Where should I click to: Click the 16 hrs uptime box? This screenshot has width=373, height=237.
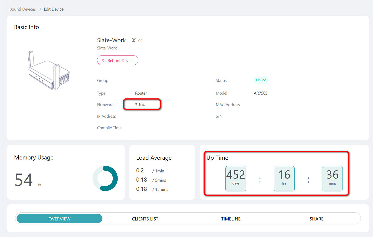(284, 179)
